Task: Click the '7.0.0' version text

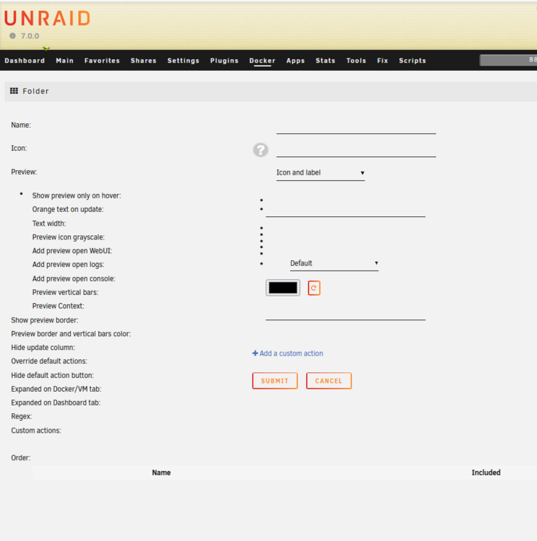Action: (x=30, y=36)
